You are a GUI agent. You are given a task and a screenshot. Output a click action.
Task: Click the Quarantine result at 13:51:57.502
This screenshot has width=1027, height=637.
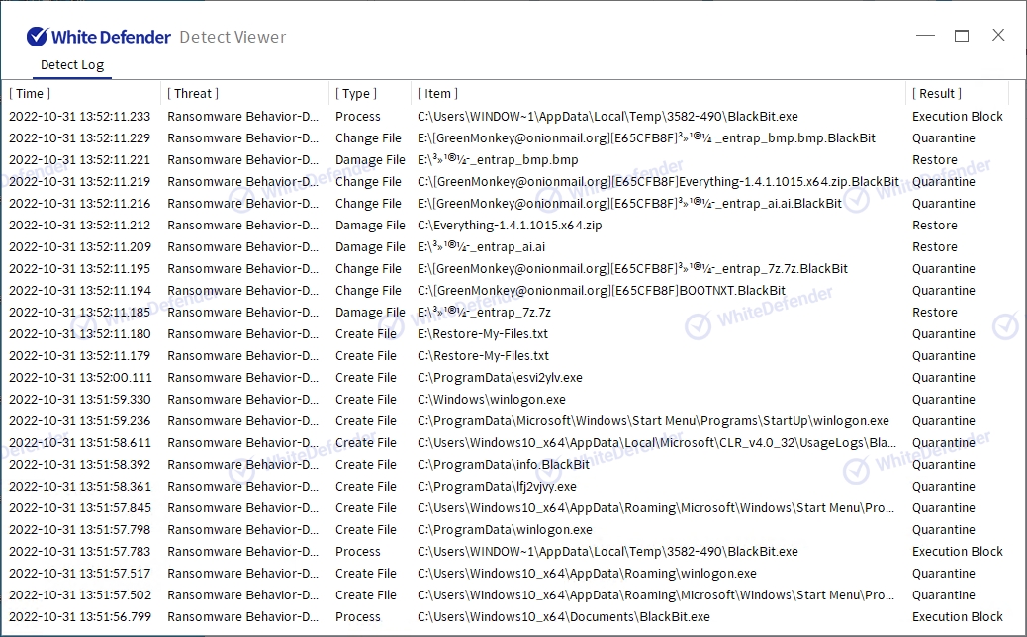[944, 595]
